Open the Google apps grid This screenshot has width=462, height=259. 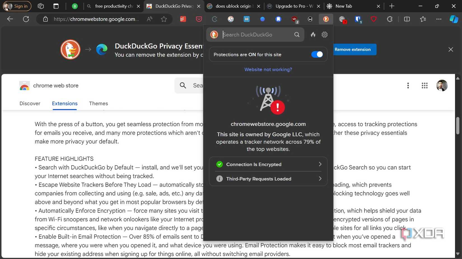coord(424,86)
